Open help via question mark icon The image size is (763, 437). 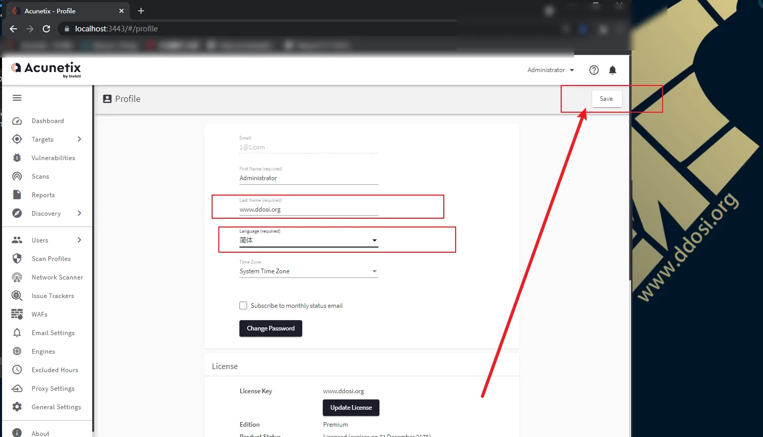pyautogui.click(x=594, y=70)
